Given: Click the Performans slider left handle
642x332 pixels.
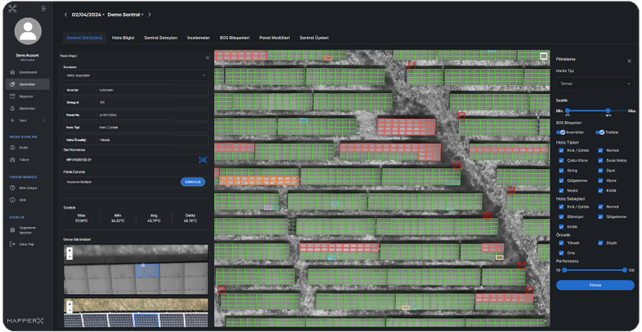Looking at the screenshot, I should (565, 270).
